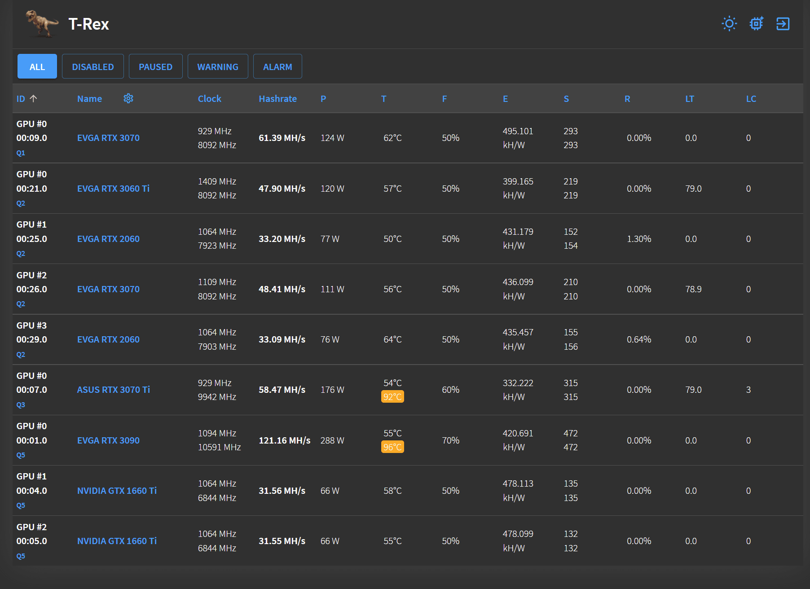The height and width of the screenshot is (589, 810).
Task: Click the logout exit icon
Action: [x=783, y=24]
